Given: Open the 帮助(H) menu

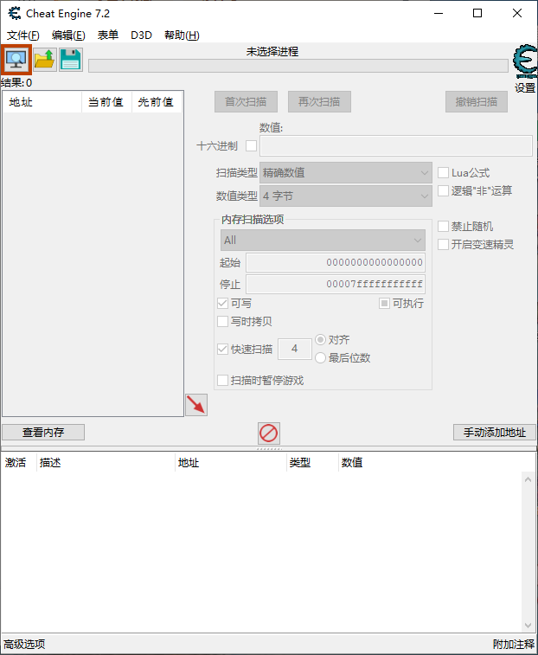Looking at the screenshot, I should 182,35.
